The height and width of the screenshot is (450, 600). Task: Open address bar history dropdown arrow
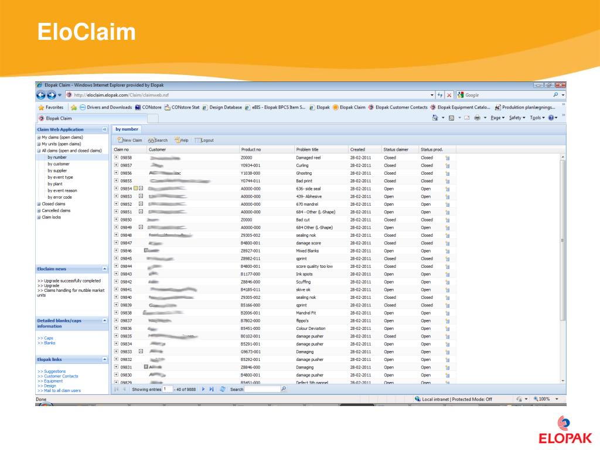click(x=432, y=95)
